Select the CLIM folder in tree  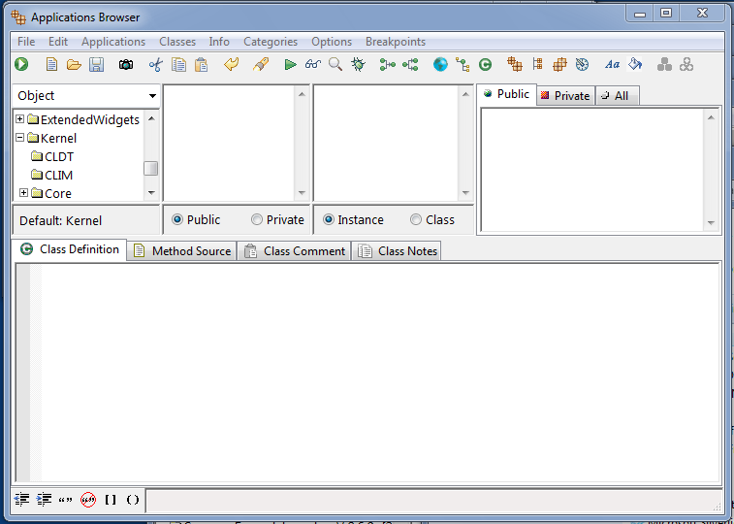(x=58, y=175)
